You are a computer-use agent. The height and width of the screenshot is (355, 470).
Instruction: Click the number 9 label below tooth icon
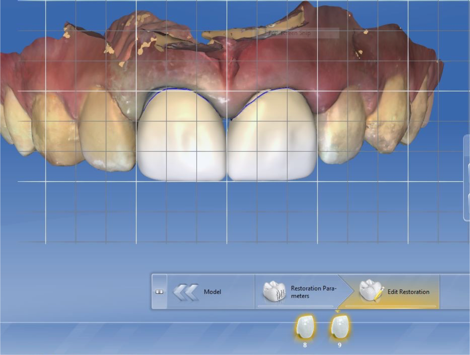pos(339,345)
